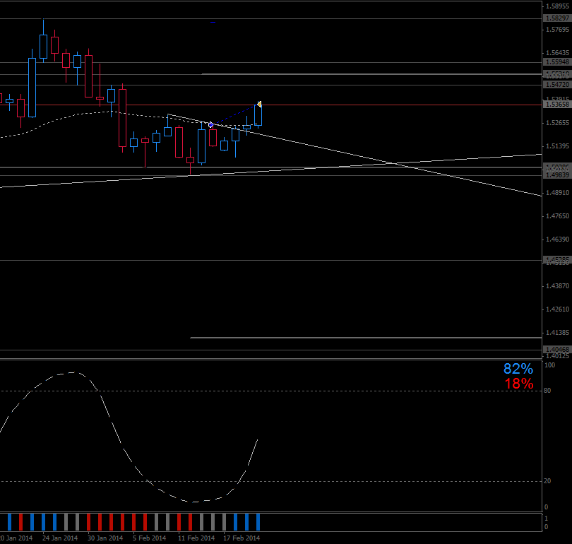
Task: Click the highlighted 1.49839 price label
Action: point(557,175)
